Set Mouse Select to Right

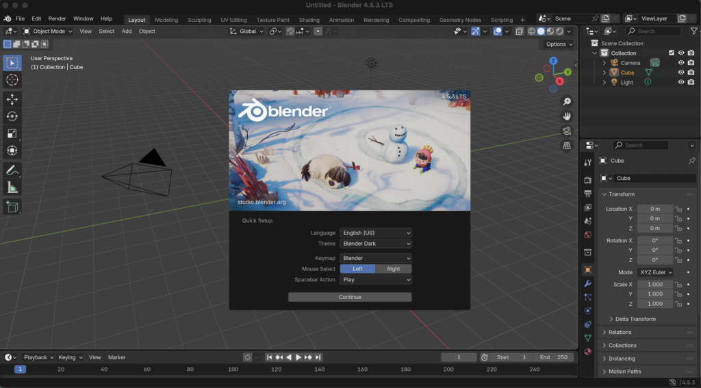pos(394,269)
